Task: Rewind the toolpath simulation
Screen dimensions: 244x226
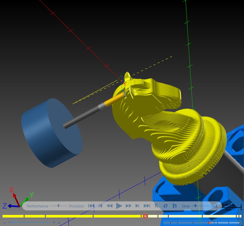Action: tap(110, 206)
